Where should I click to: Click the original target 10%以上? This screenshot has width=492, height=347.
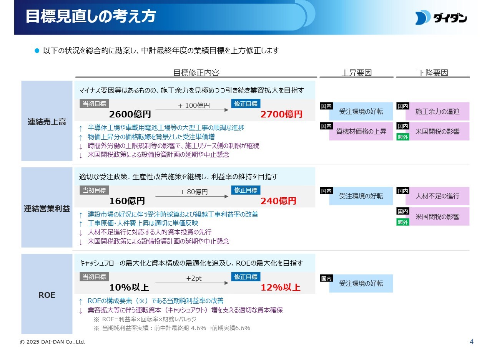[x=129, y=288]
